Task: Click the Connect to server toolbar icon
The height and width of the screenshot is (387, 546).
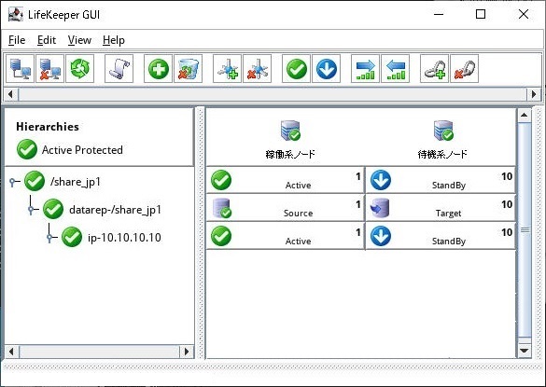Action: (x=21, y=69)
